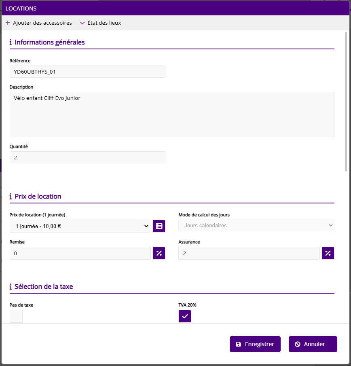Select the Ajouter des accessoires menu item

pos(42,23)
